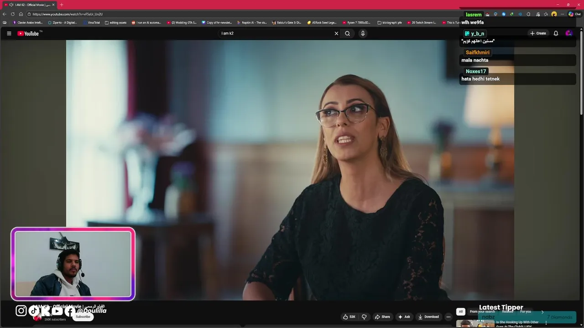Subscribe to the channel
This screenshot has height=328, width=584.
(83, 317)
